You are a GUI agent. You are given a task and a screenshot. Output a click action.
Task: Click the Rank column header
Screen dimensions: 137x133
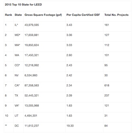(9, 15)
